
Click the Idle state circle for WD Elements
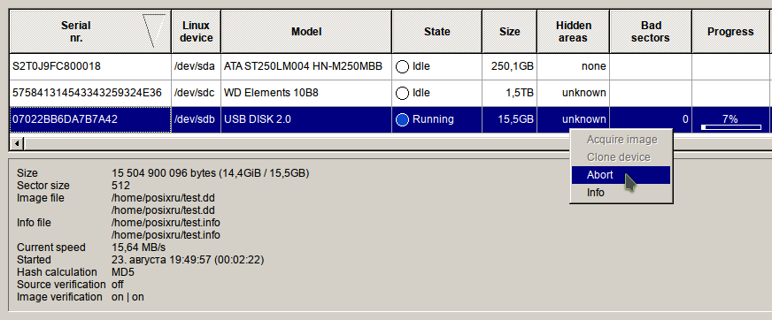coord(402,93)
